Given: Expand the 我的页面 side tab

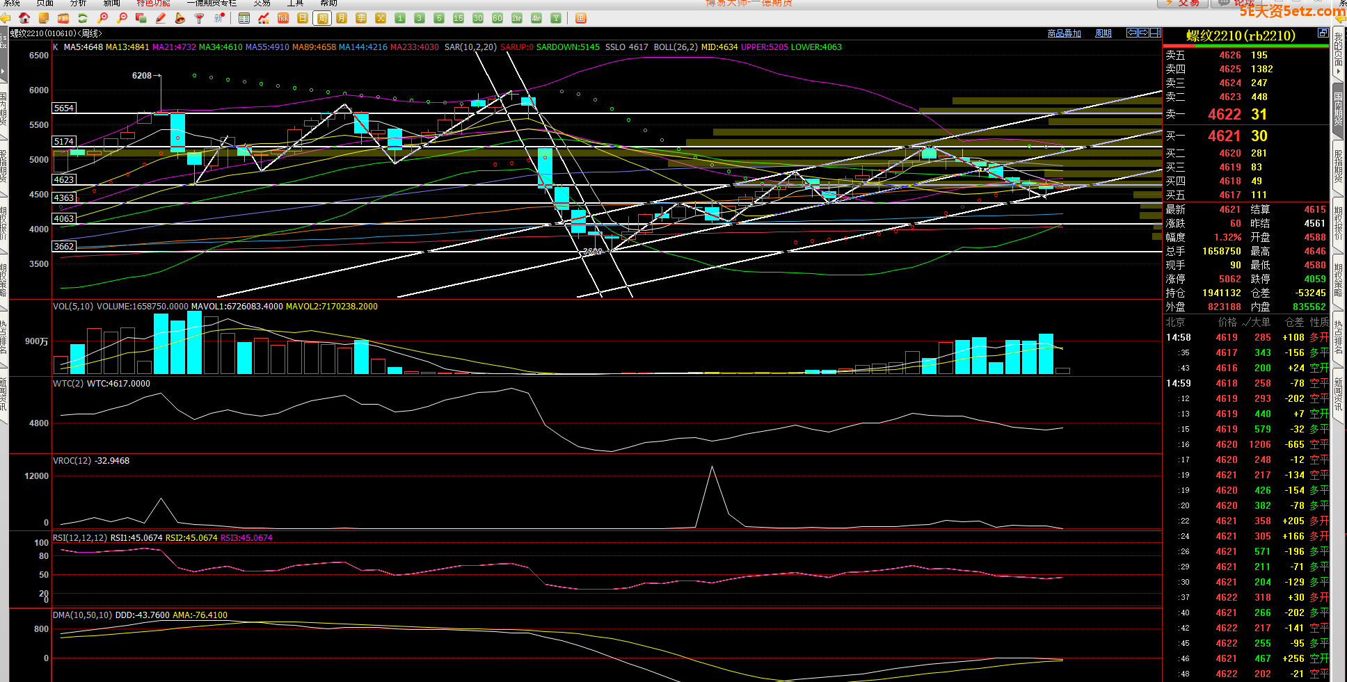Looking at the screenshot, I should (x=1338, y=54).
